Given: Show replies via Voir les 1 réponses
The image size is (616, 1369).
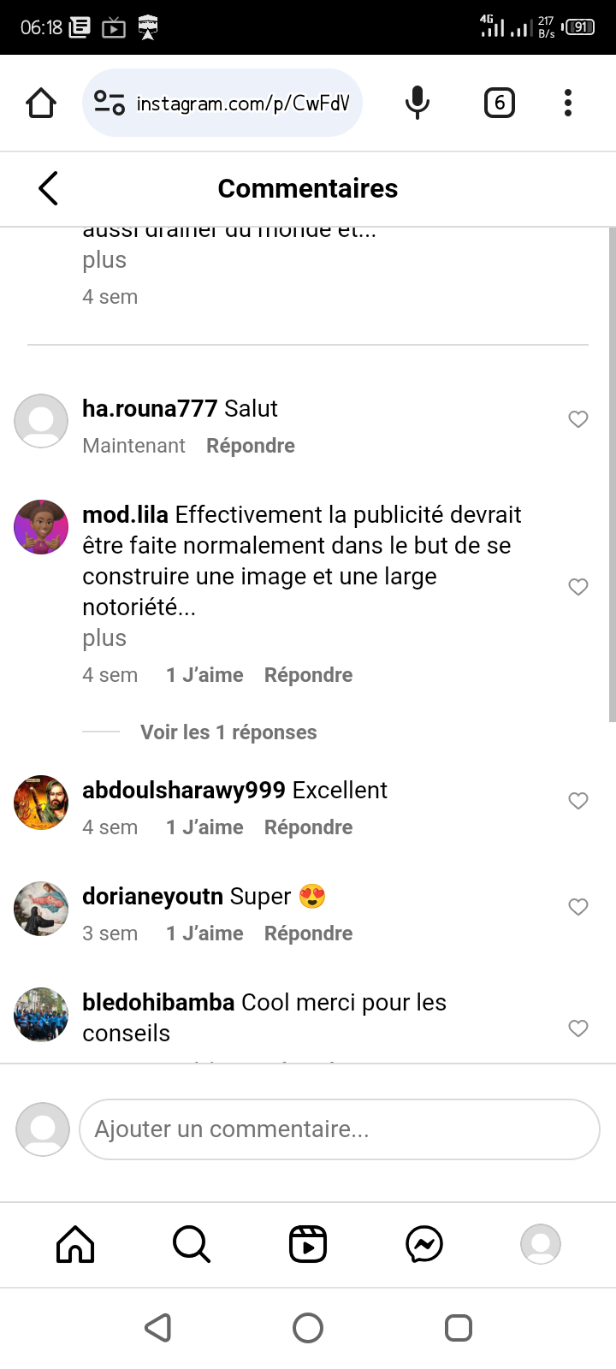Looking at the screenshot, I should (x=228, y=732).
